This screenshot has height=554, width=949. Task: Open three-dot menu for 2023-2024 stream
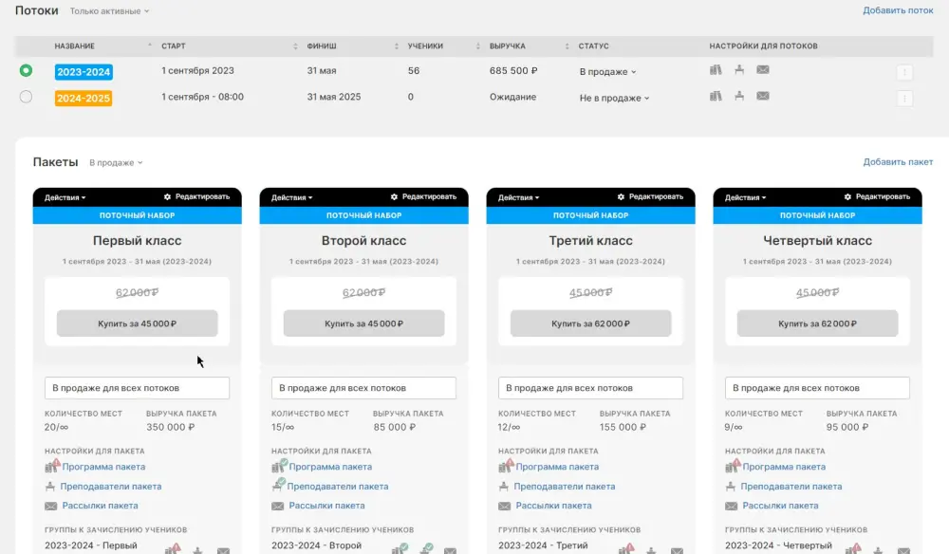(x=904, y=72)
